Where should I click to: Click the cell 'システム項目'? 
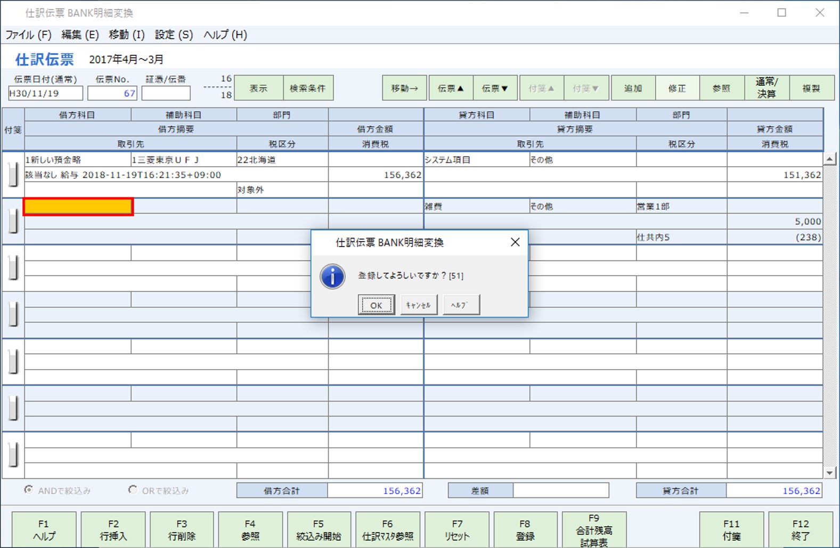[477, 160]
